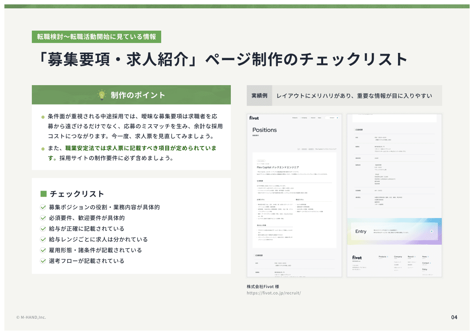Open the fivot.co.jp/recruit URL link
The image size is (474, 335).
[273, 293]
